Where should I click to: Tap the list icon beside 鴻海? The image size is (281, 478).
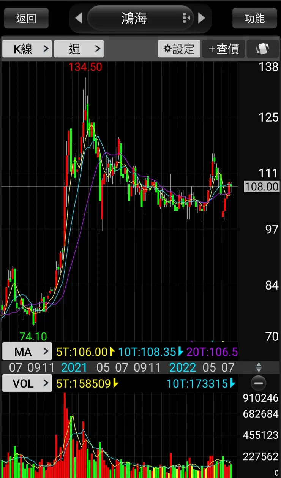click(186, 18)
